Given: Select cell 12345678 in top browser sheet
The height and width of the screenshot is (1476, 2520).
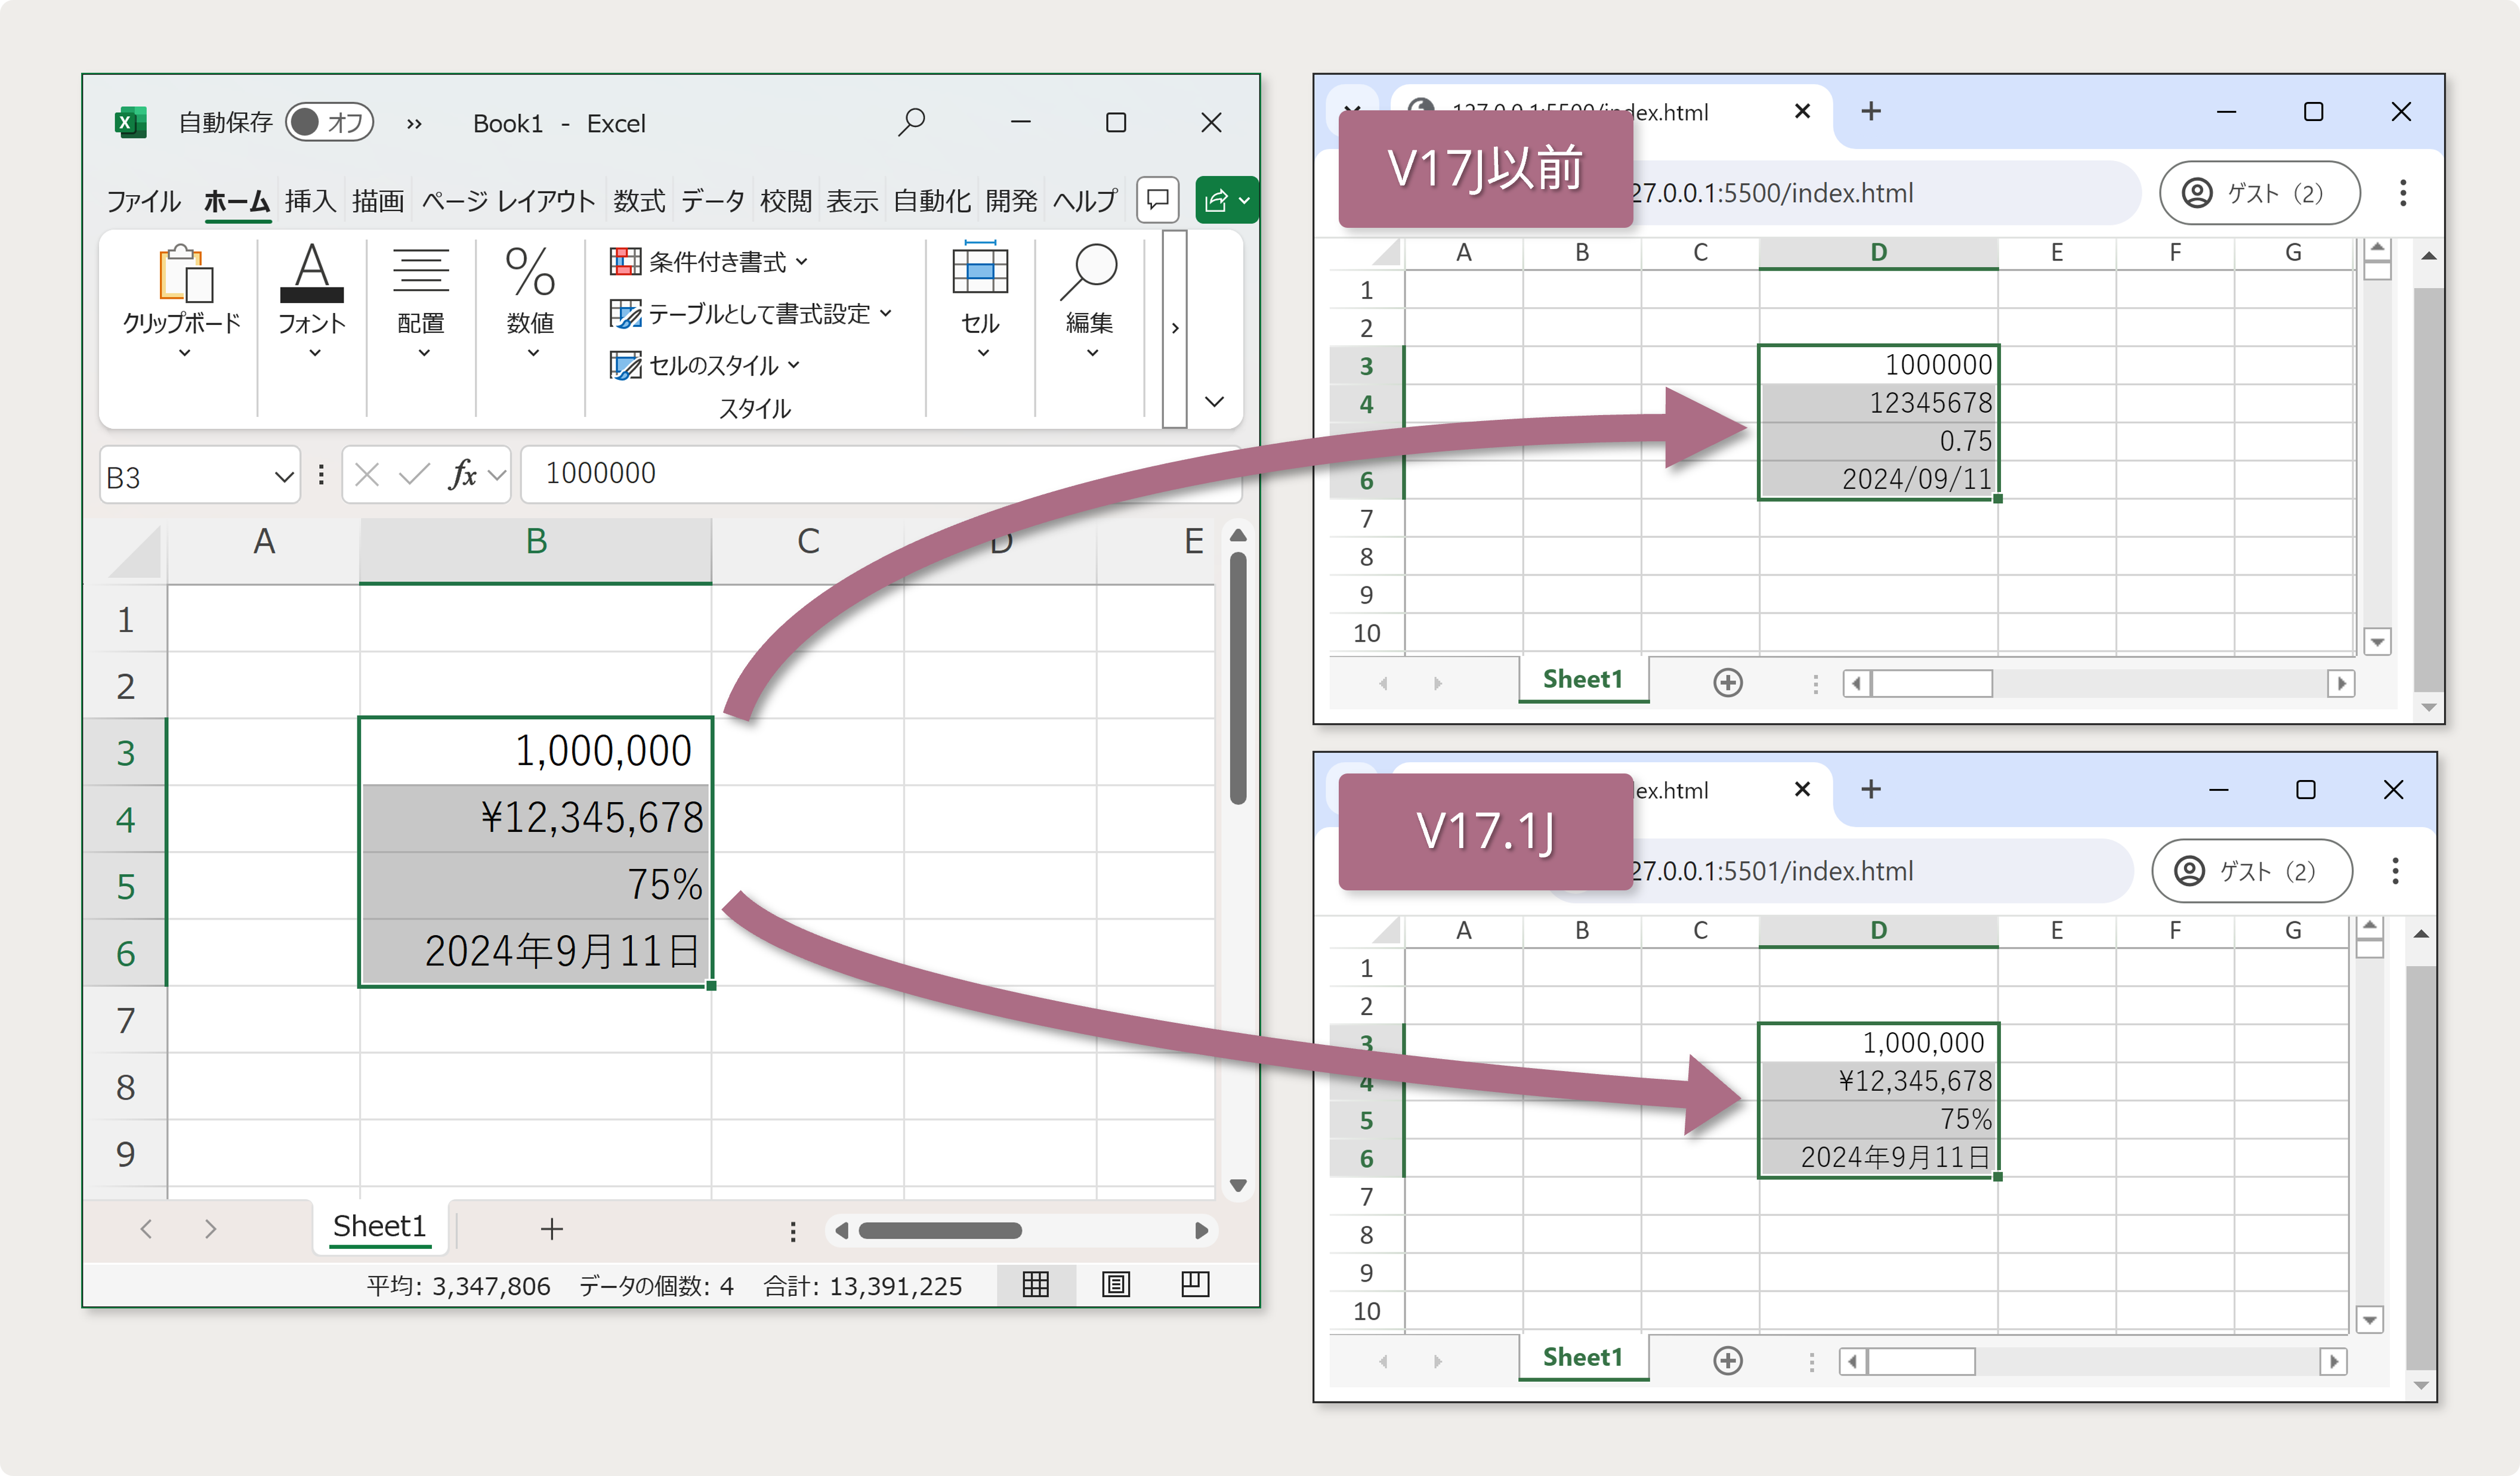Looking at the screenshot, I should point(1879,403).
